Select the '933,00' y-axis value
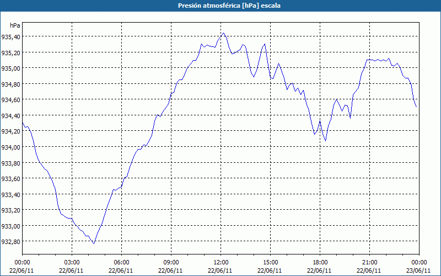This screenshot has width=441, height=276. pyautogui.click(x=10, y=226)
